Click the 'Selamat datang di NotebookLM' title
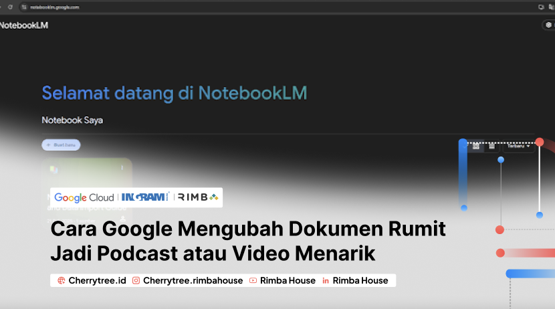Viewport: 555px width, 309px height. tap(175, 94)
